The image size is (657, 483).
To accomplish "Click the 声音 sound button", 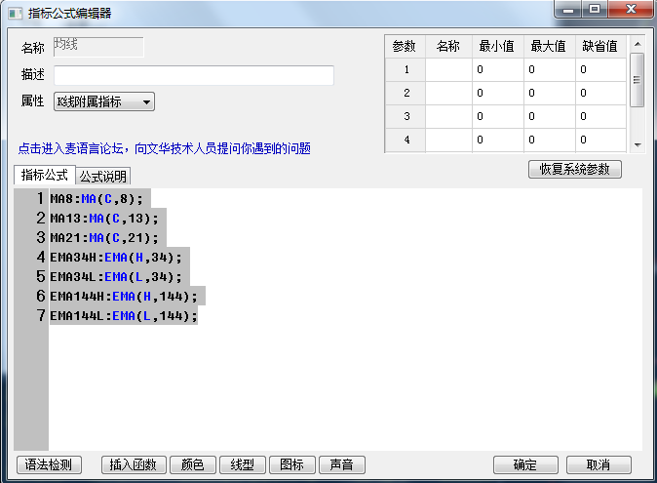I will (341, 465).
